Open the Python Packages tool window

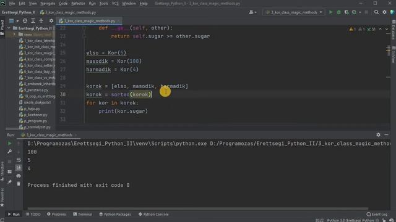coord(115,215)
